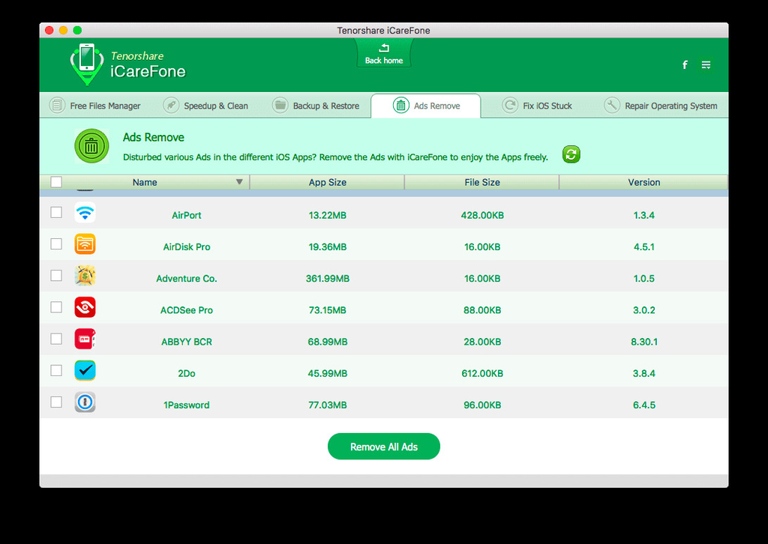
Task: Click the 2Do app icon
Action: coord(85,370)
